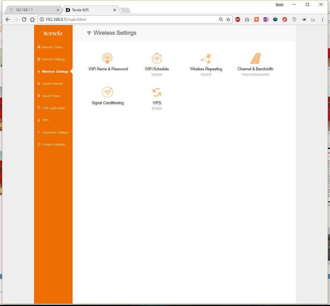Viewport: 330px width, 306px height.
Task: Go to Internet Status in the sidebar
Action: tap(50, 47)
